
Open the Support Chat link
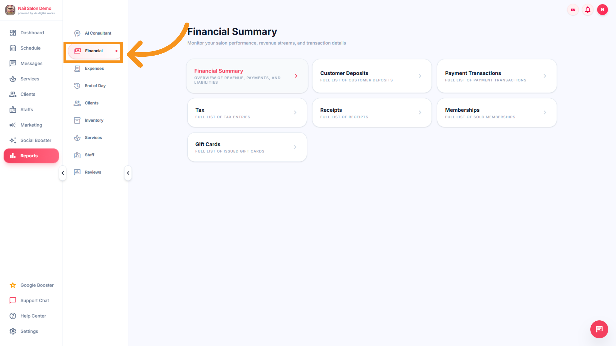tap(35, 300)
